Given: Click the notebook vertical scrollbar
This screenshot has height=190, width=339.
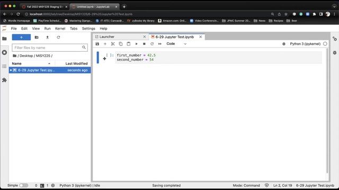Looking at the screenshot, I should [327, 111].
